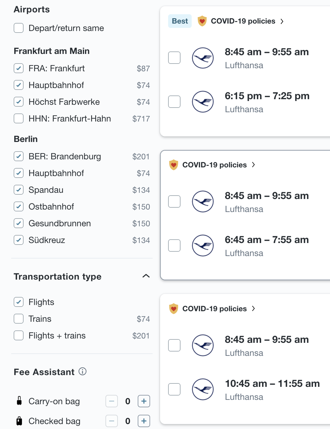This screenshot has height=429, width=330.
Task: Select the Flights + trains option
Action: pos(19,335)
